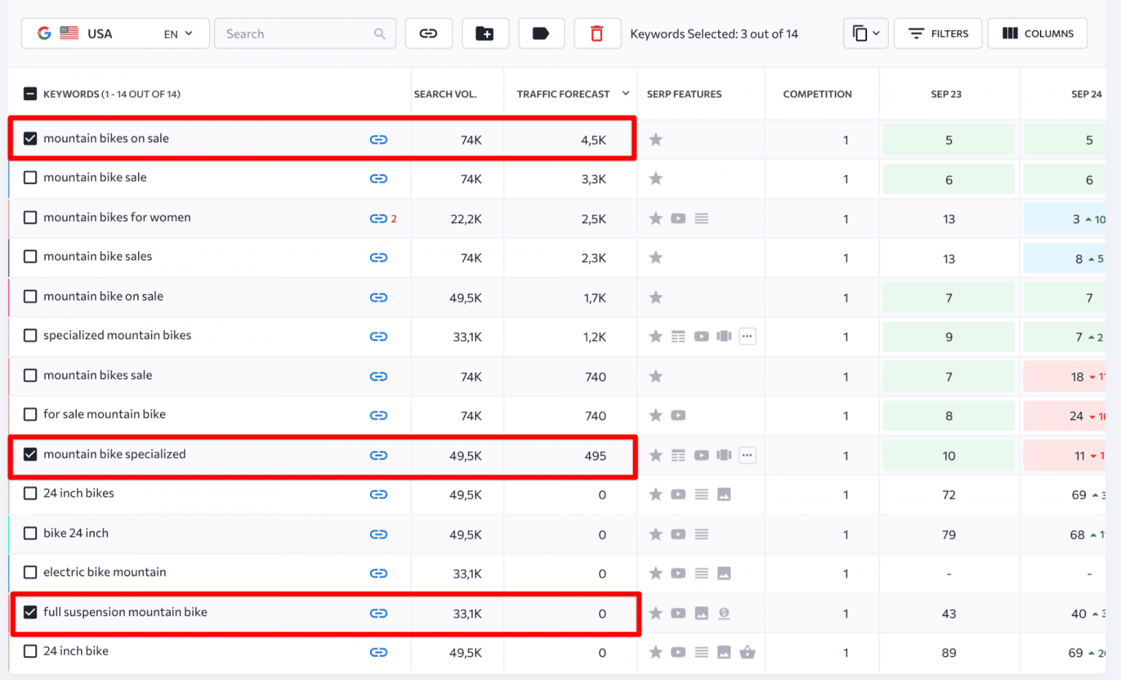Click the YouTube SERP feature icon for "mountain bikes for women"
1121x680 pixels.
[x=678, y=218]
